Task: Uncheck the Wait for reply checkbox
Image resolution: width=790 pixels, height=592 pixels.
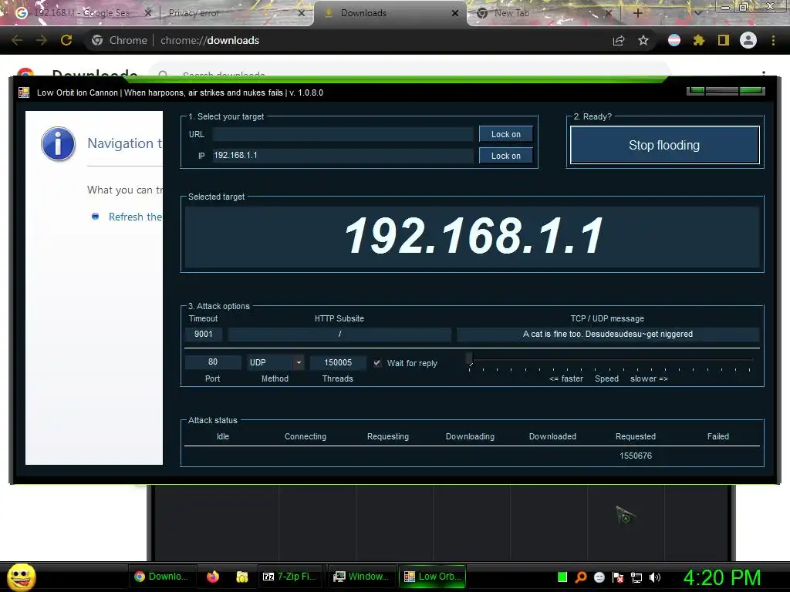Action: pos(376,363)
